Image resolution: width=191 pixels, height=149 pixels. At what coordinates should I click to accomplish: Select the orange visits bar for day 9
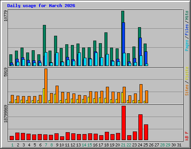tap(57, 94)
